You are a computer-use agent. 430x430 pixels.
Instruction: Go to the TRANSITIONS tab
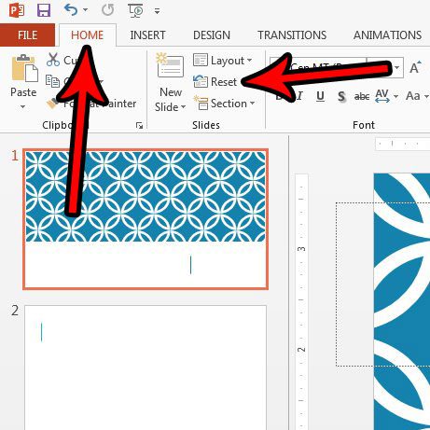click(x=292, y=35)
